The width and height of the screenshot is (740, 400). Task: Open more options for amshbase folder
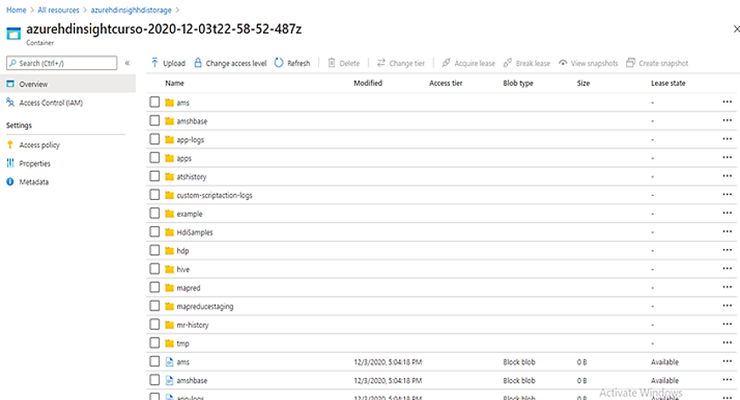pyautogui.click(x=727, y=120)
